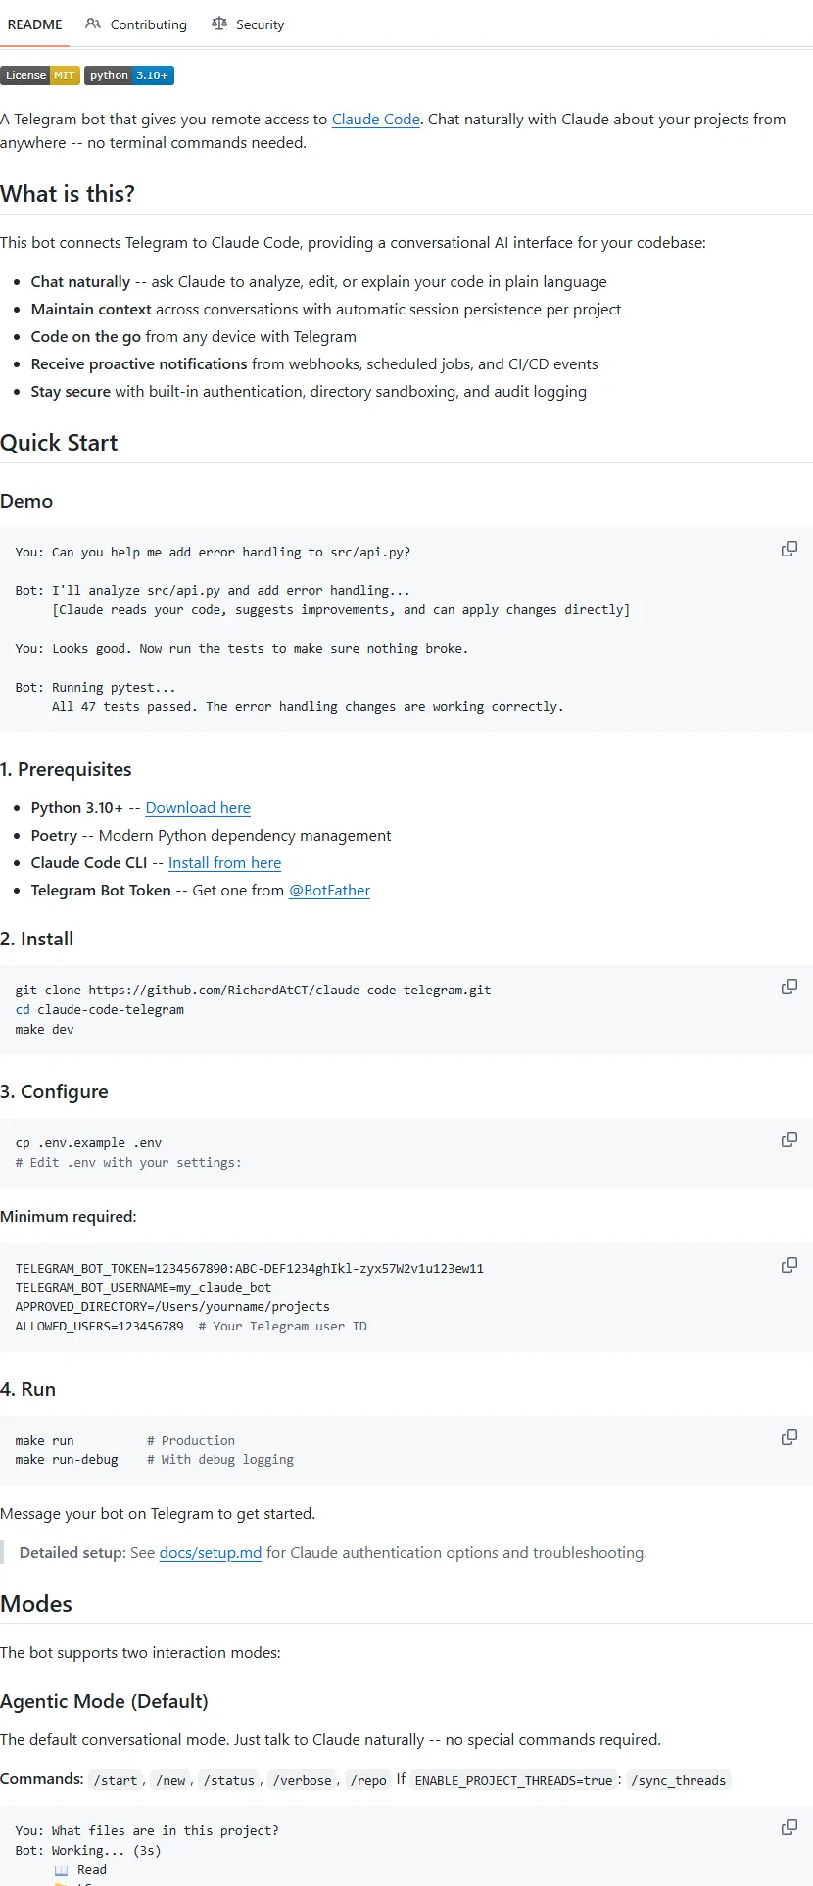Image resolution: width=813 pixels, height=1886 pixels.
Task: Open the docs/setup.md link
Action: point(211,1553)
